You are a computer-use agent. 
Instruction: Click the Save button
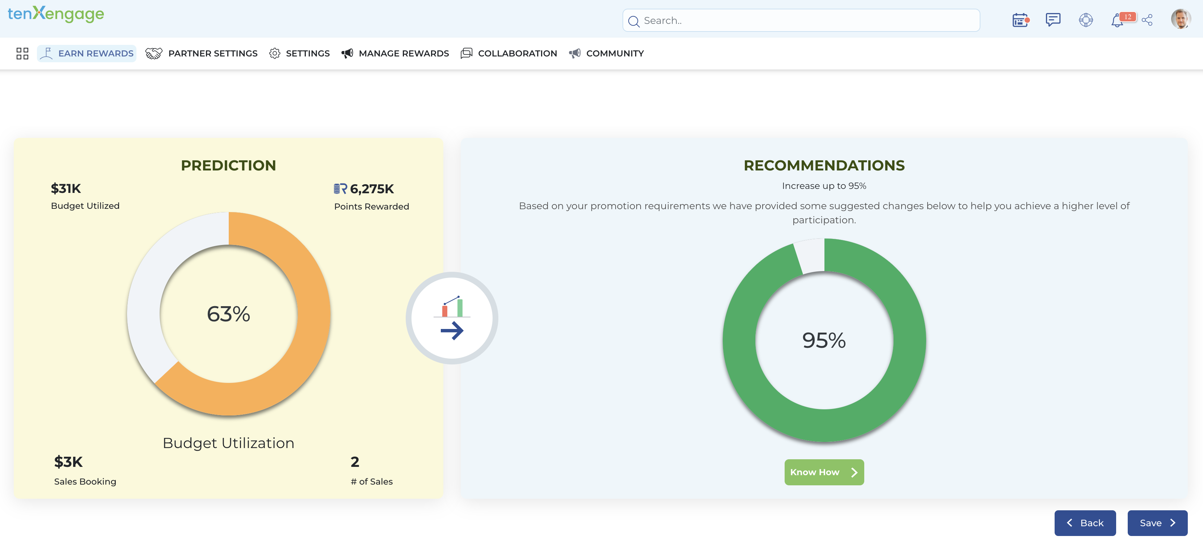1157,523
